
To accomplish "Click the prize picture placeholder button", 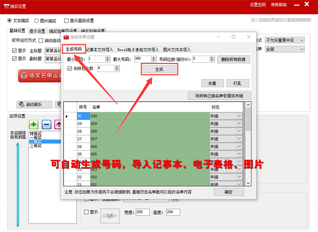I will click(110, 216).
